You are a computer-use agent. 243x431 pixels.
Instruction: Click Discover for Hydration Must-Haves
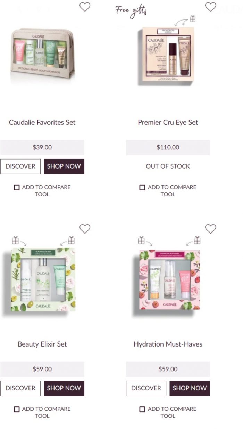pos(146,388)
